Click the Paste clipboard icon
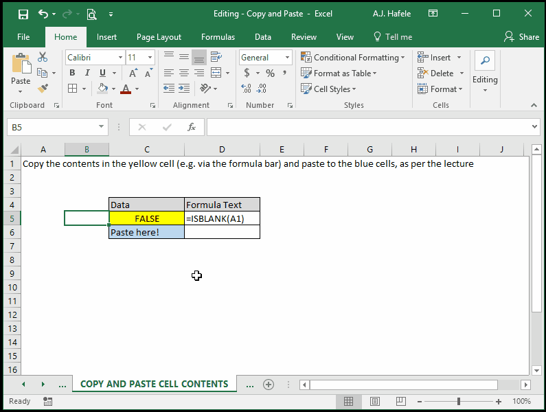This screenshot has height=412, width=546. pos(21,63)
